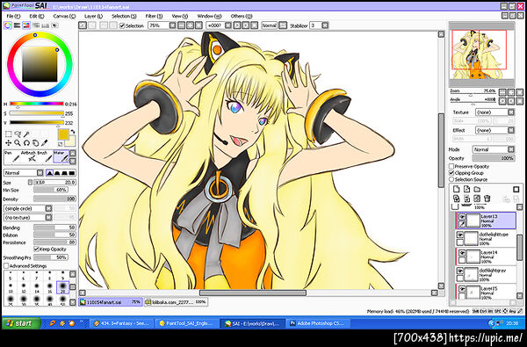Click the layer mask icon in Layers panel
The width and height of the screenshot is (527, 347).
516,189
